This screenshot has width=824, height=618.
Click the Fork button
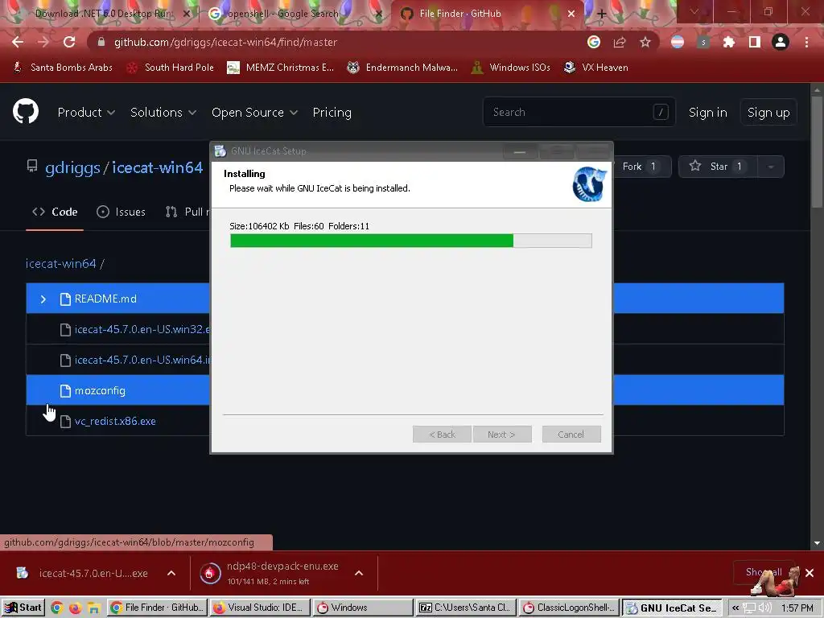tap(641, 167)
